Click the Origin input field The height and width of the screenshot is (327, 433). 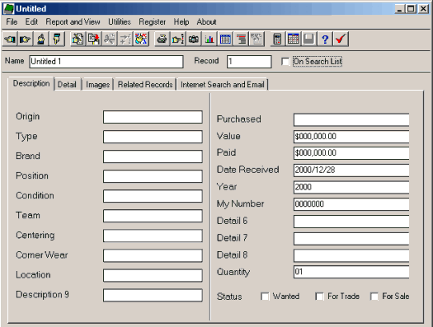[153, 117]
